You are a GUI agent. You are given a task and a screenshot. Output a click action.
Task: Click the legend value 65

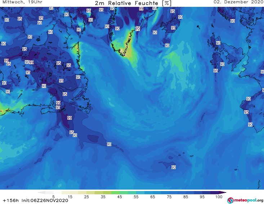(x=153, y=197)
